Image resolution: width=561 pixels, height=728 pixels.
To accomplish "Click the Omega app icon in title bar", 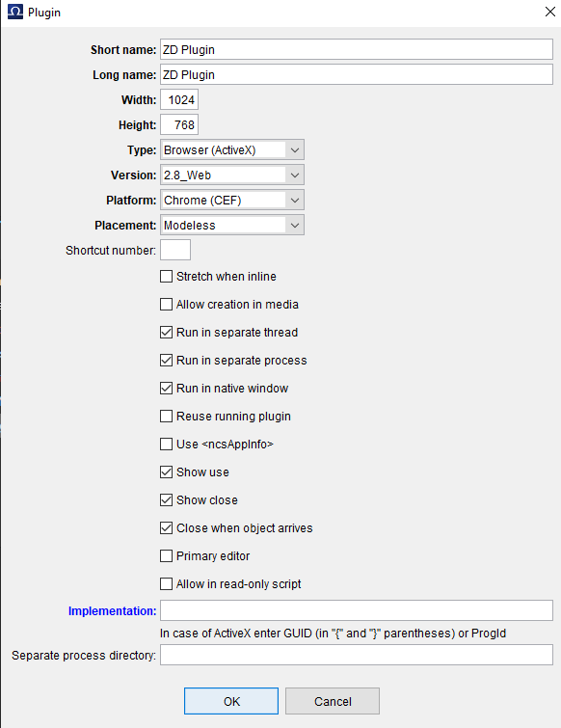I will tap(14, 13).
